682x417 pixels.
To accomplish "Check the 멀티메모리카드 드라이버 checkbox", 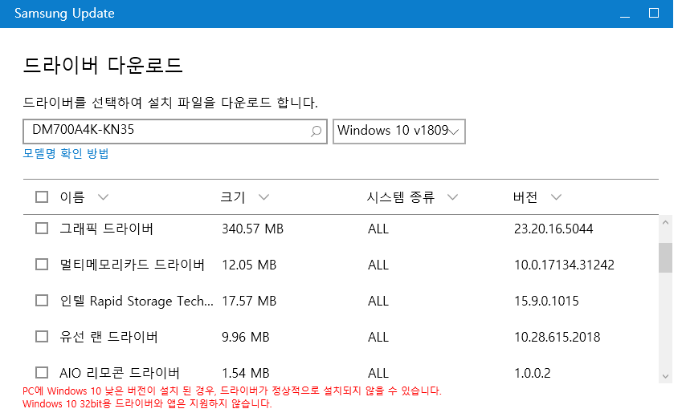I will click(x=42, y=265).
